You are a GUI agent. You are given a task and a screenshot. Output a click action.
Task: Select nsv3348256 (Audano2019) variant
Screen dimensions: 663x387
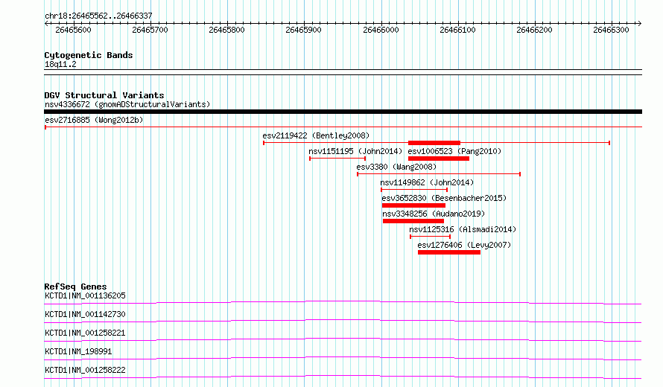pos(434,214)
